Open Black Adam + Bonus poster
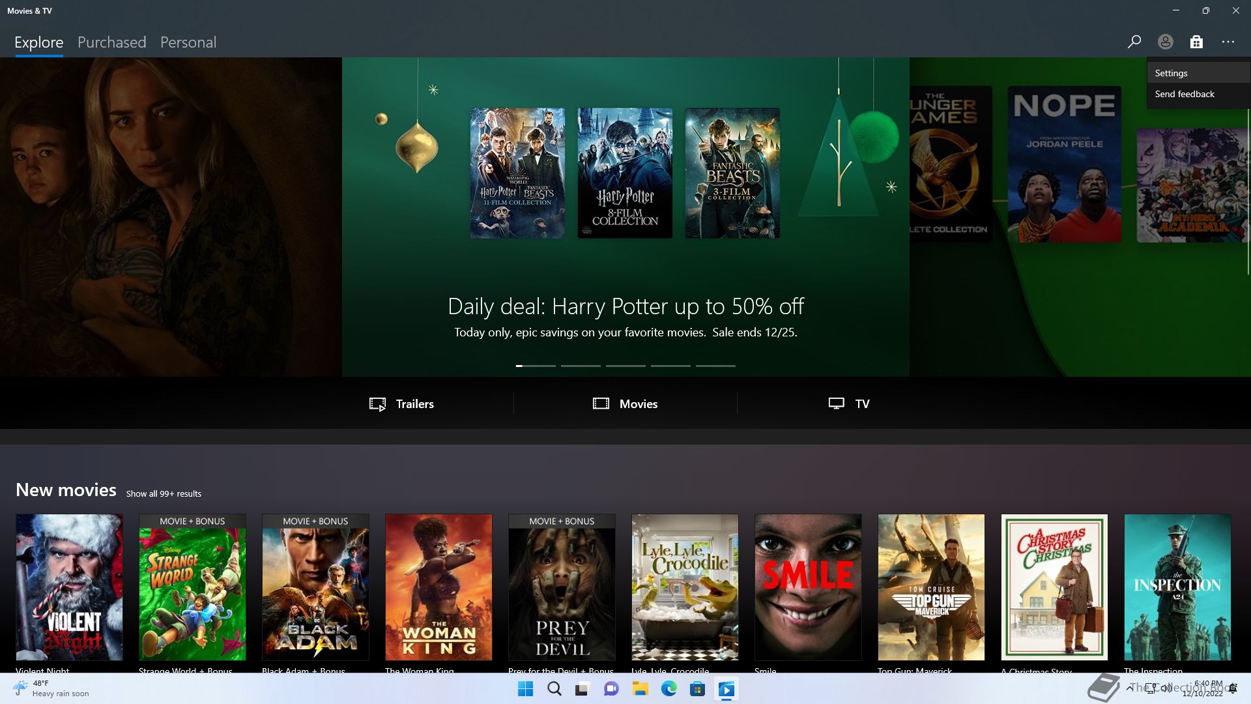The image size is (1251, 704). [315, 587]
